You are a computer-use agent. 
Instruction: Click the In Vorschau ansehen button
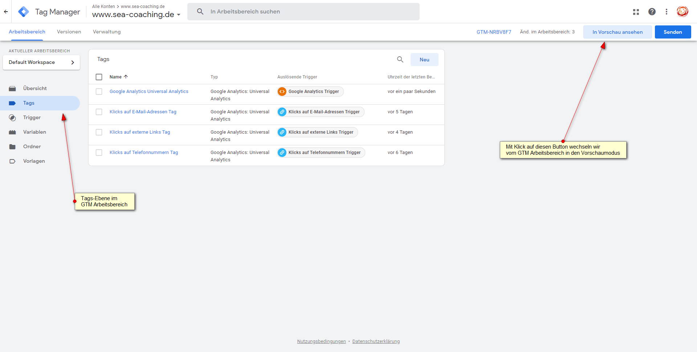[617, 32]
